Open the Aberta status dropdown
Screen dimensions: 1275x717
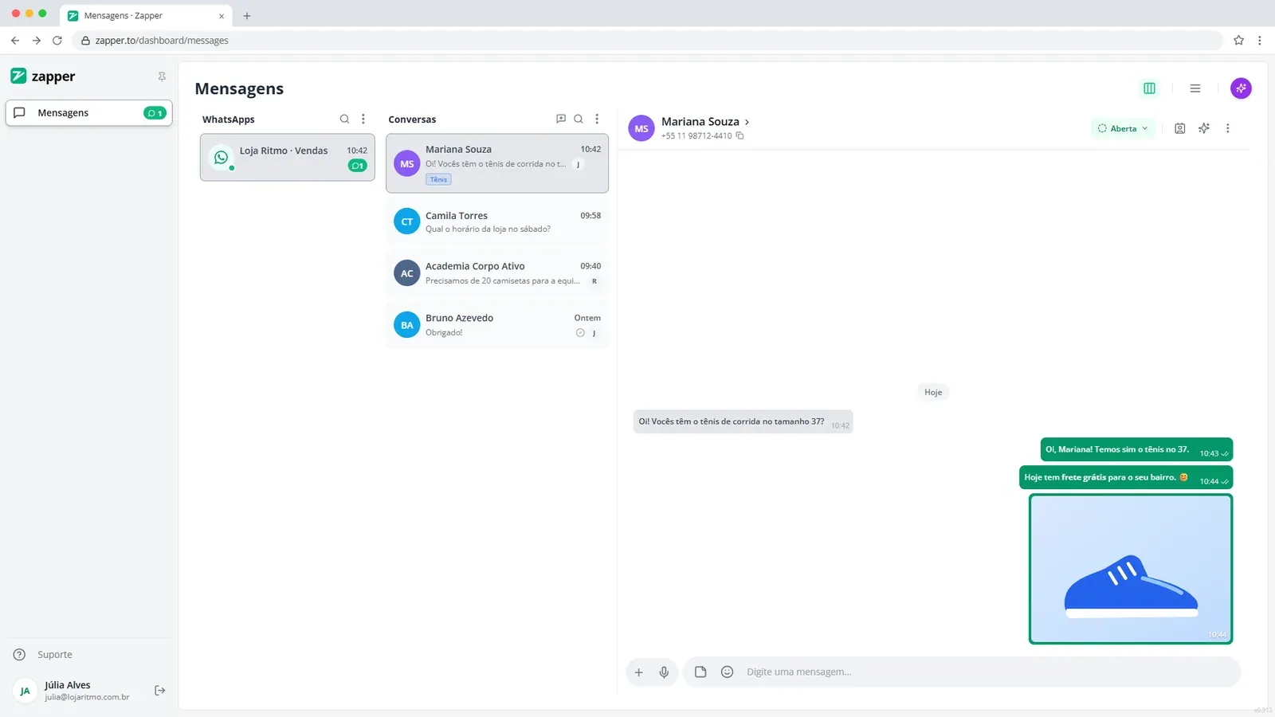tap(1123, 128)
